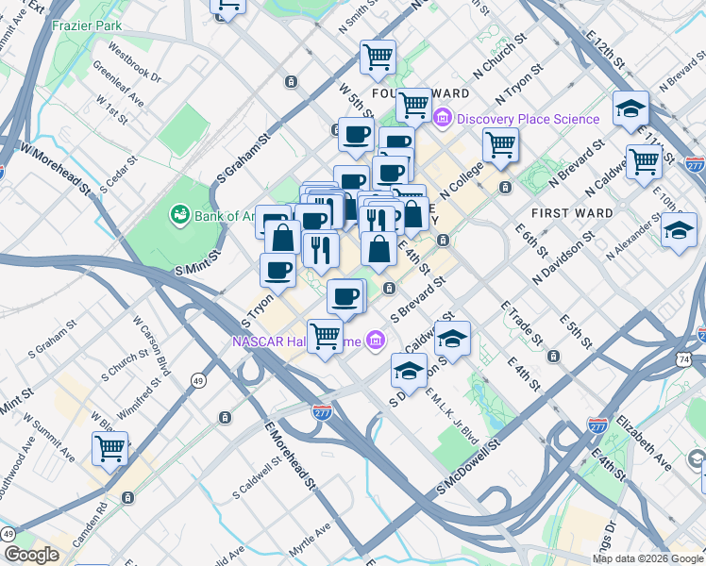Select S McDowell St street label

tap(468, 467)
